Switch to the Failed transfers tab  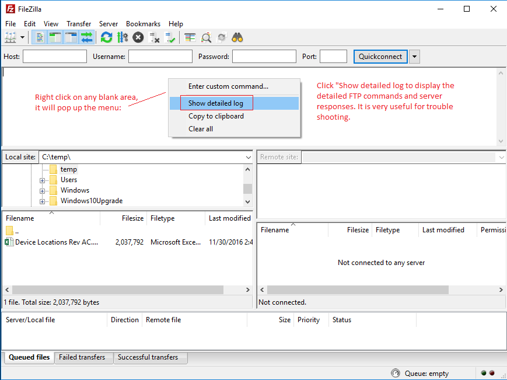pos(82,357)
